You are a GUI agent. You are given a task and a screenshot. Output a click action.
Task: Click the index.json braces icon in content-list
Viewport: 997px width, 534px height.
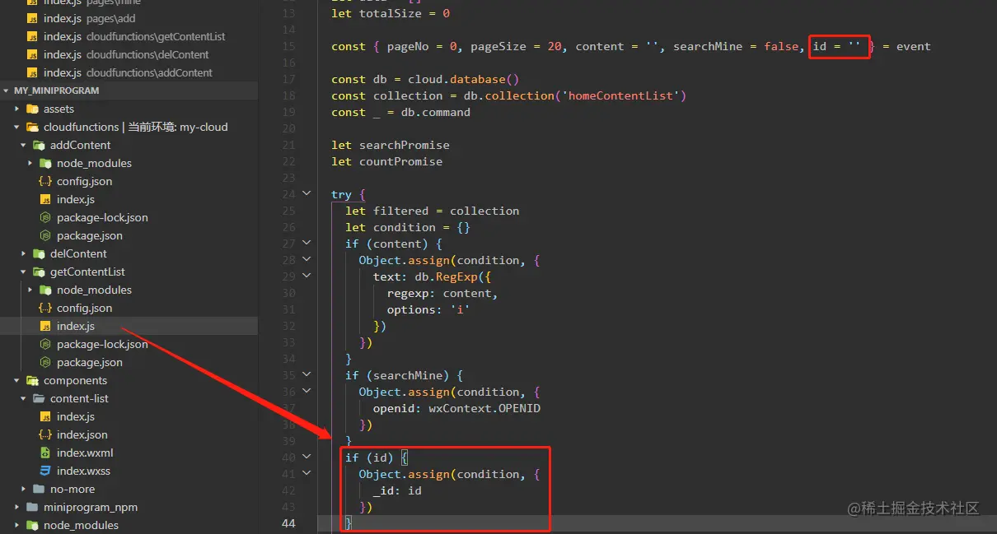tap(45, 434)
